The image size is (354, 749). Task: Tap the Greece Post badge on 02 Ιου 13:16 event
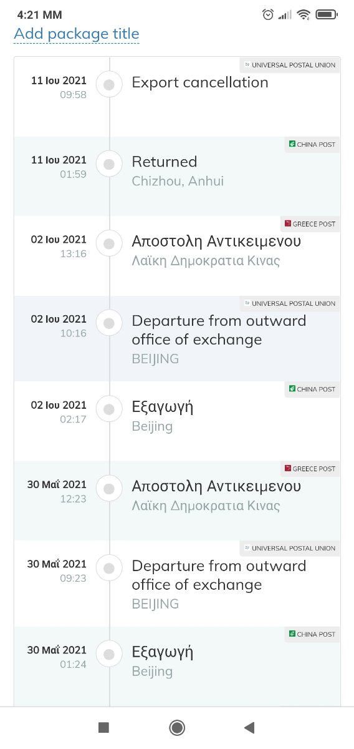309,223
